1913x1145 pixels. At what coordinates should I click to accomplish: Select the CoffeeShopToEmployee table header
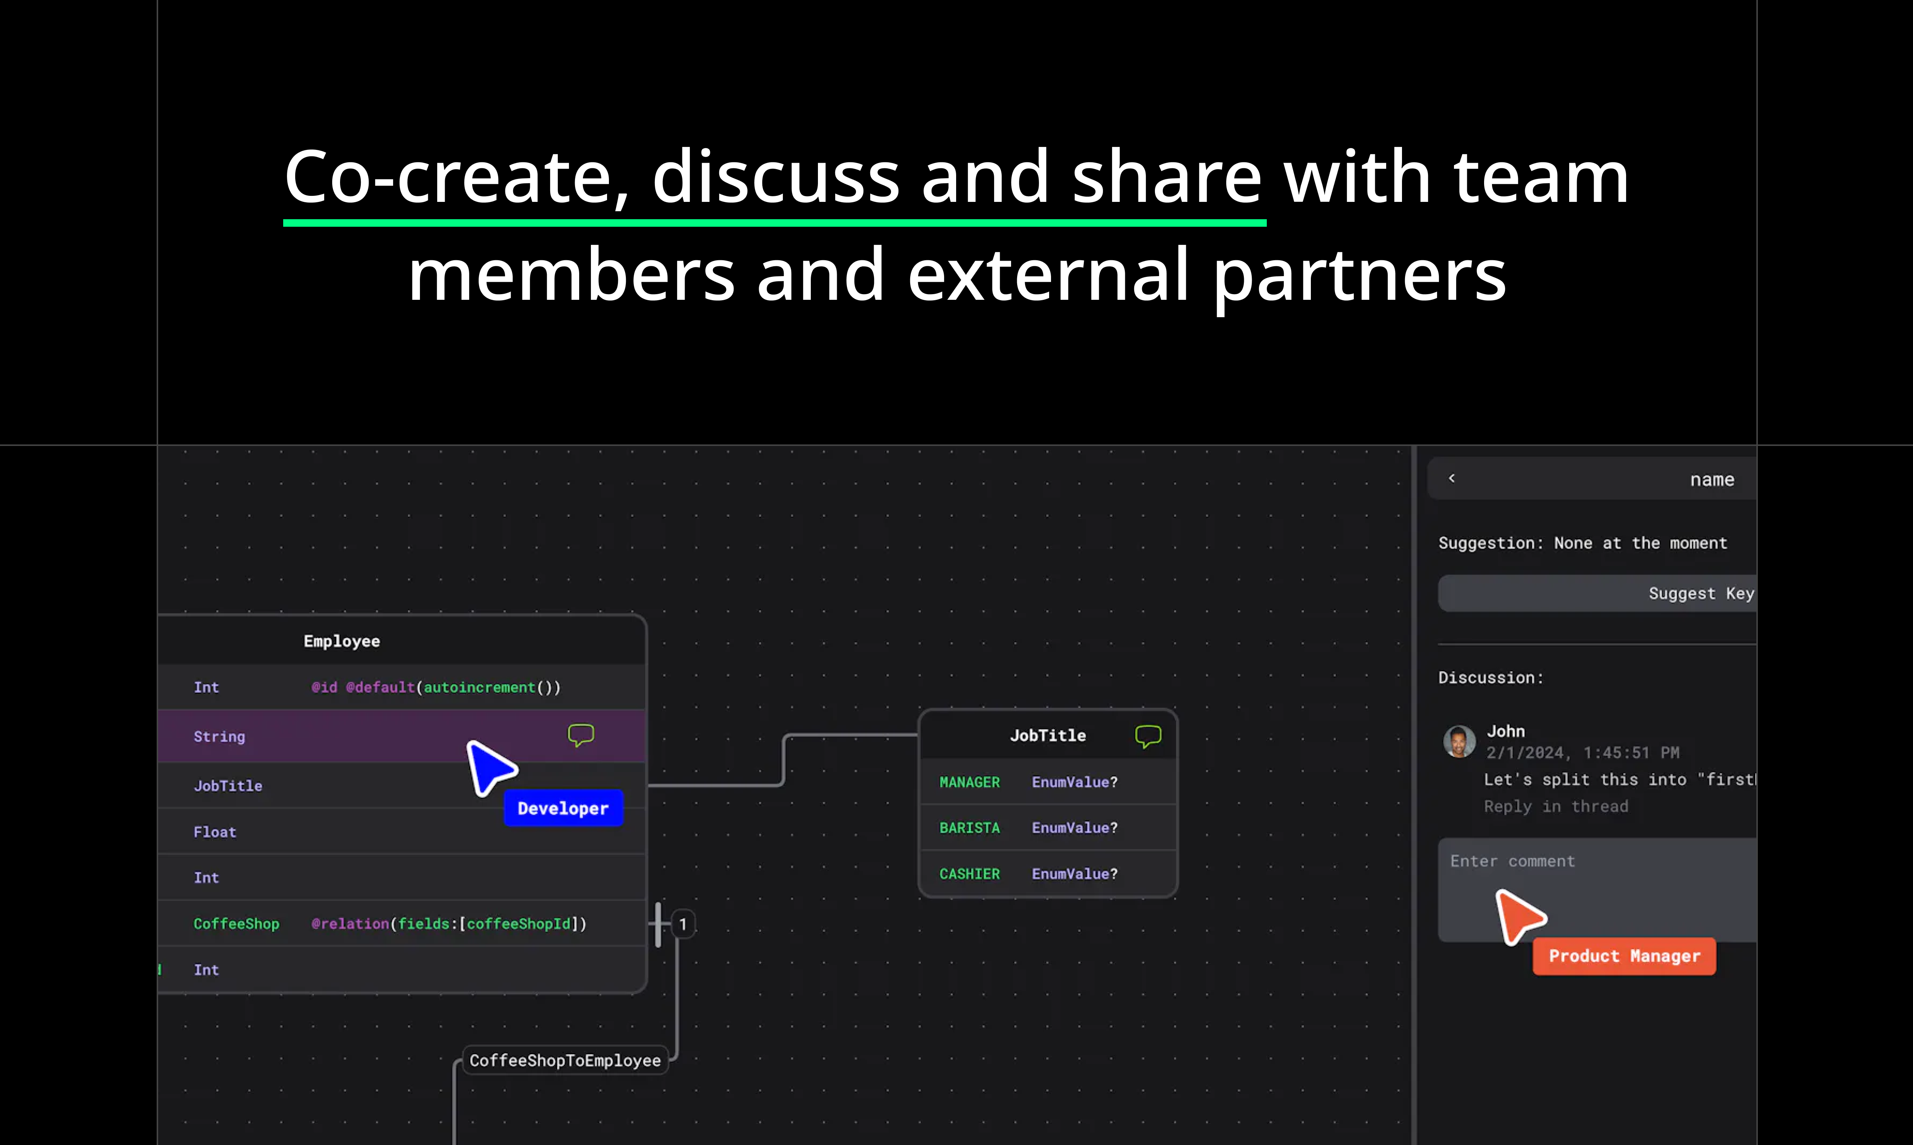point(565,1060)
